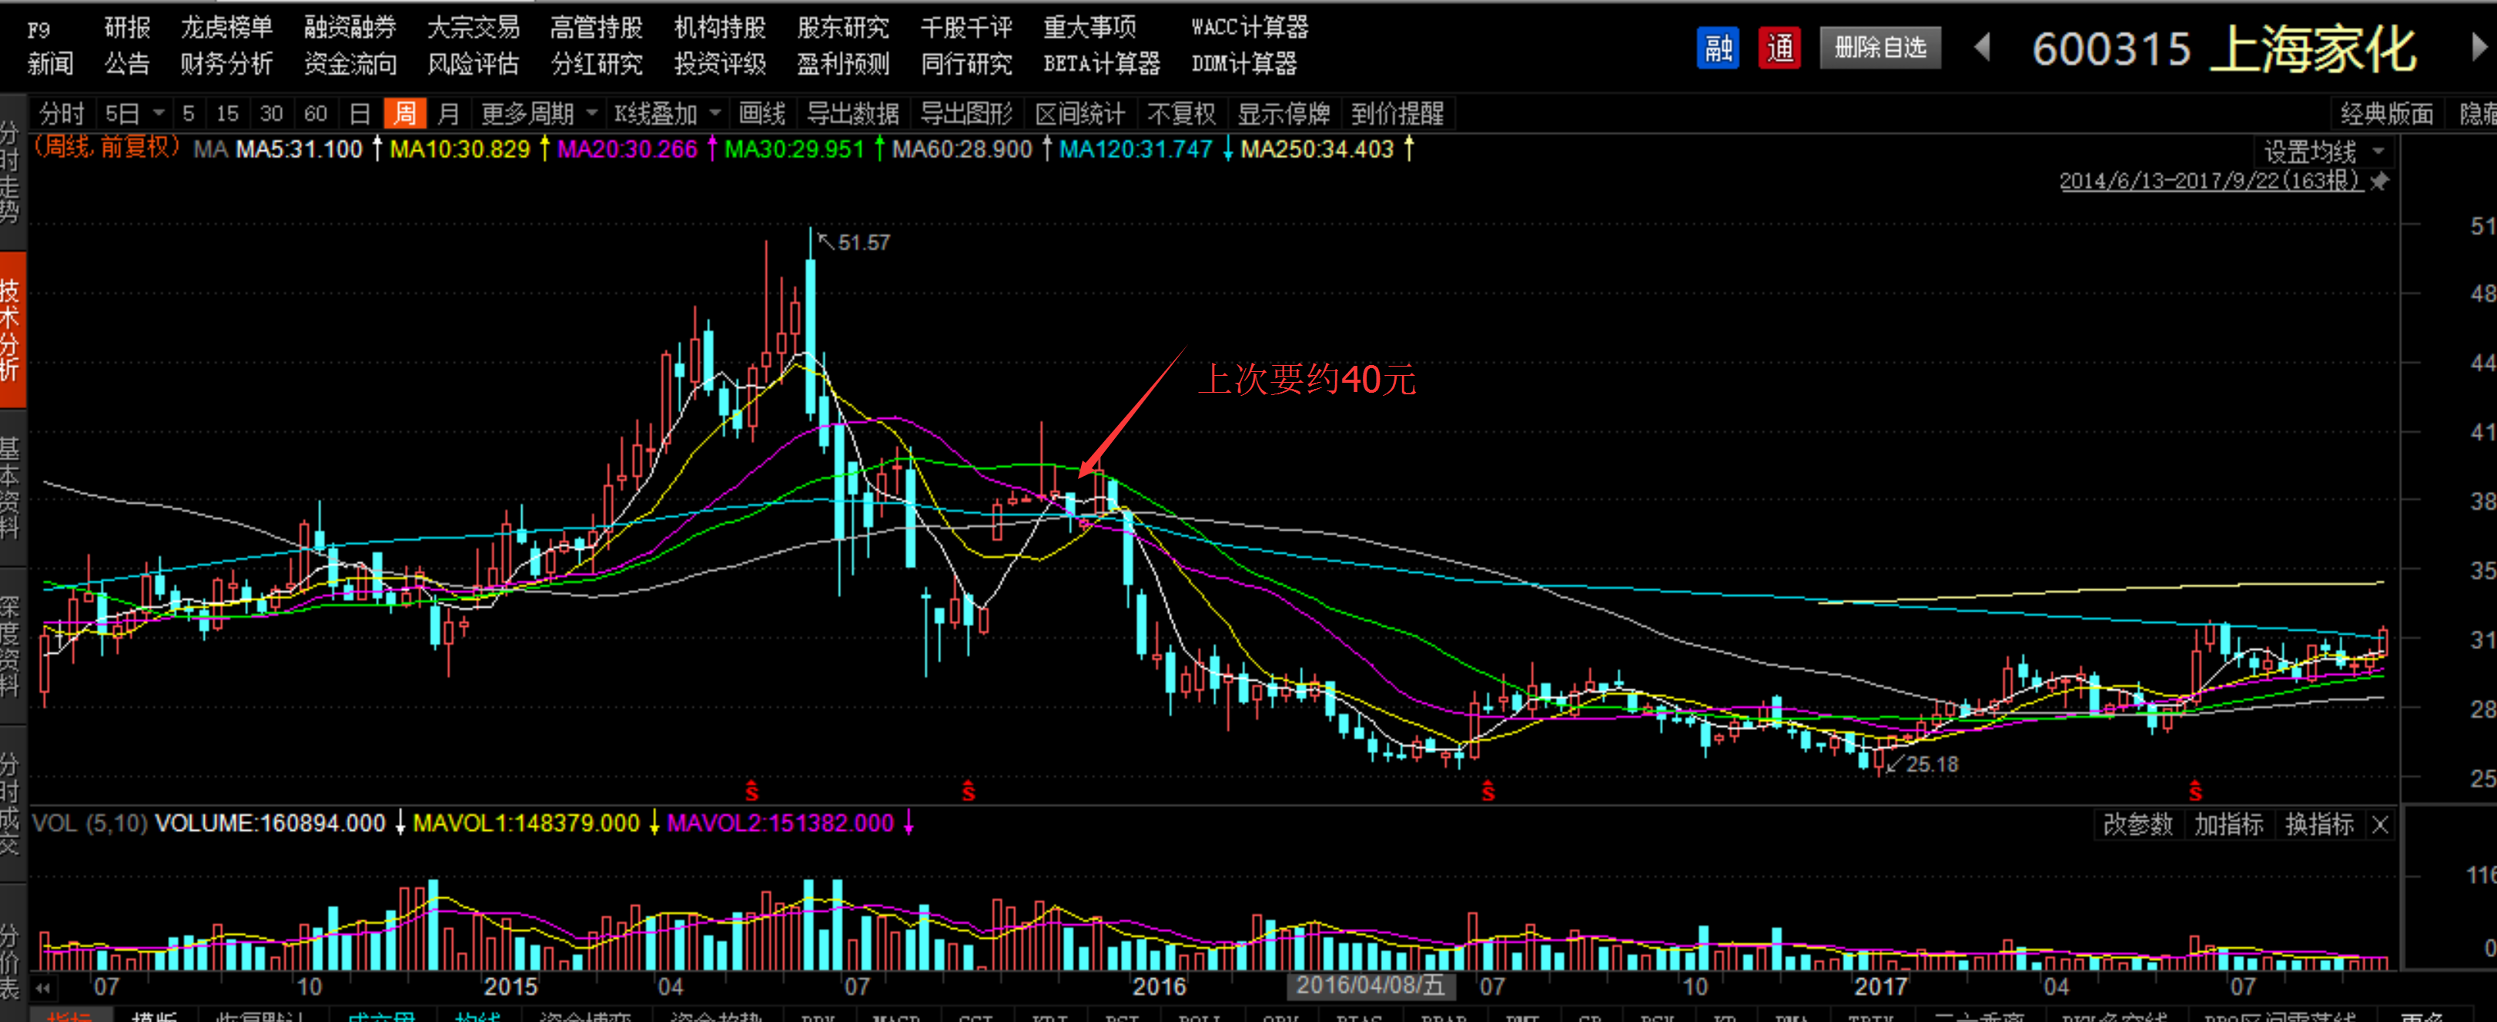This screenshot has height=1022, width=2497.
Task: Go to next stock with right arrow
Action: coord(2478,46)
